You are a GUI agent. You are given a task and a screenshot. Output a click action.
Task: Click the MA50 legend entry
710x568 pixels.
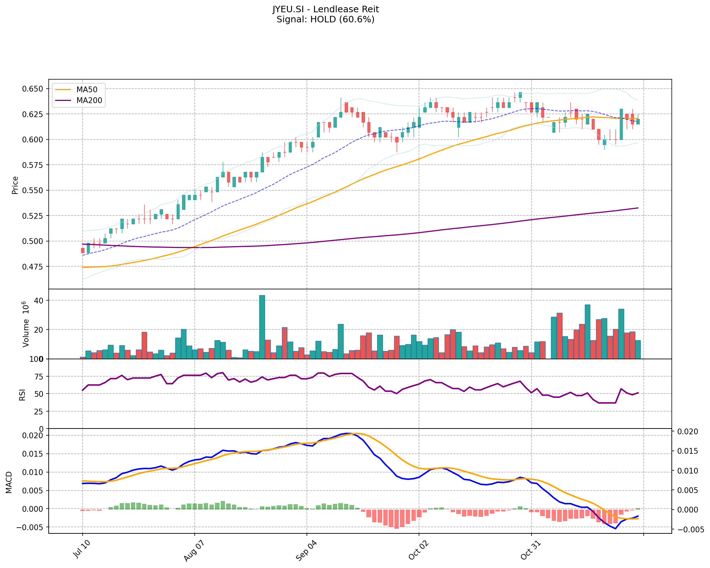pyautogui.click(x=87, y=89)
